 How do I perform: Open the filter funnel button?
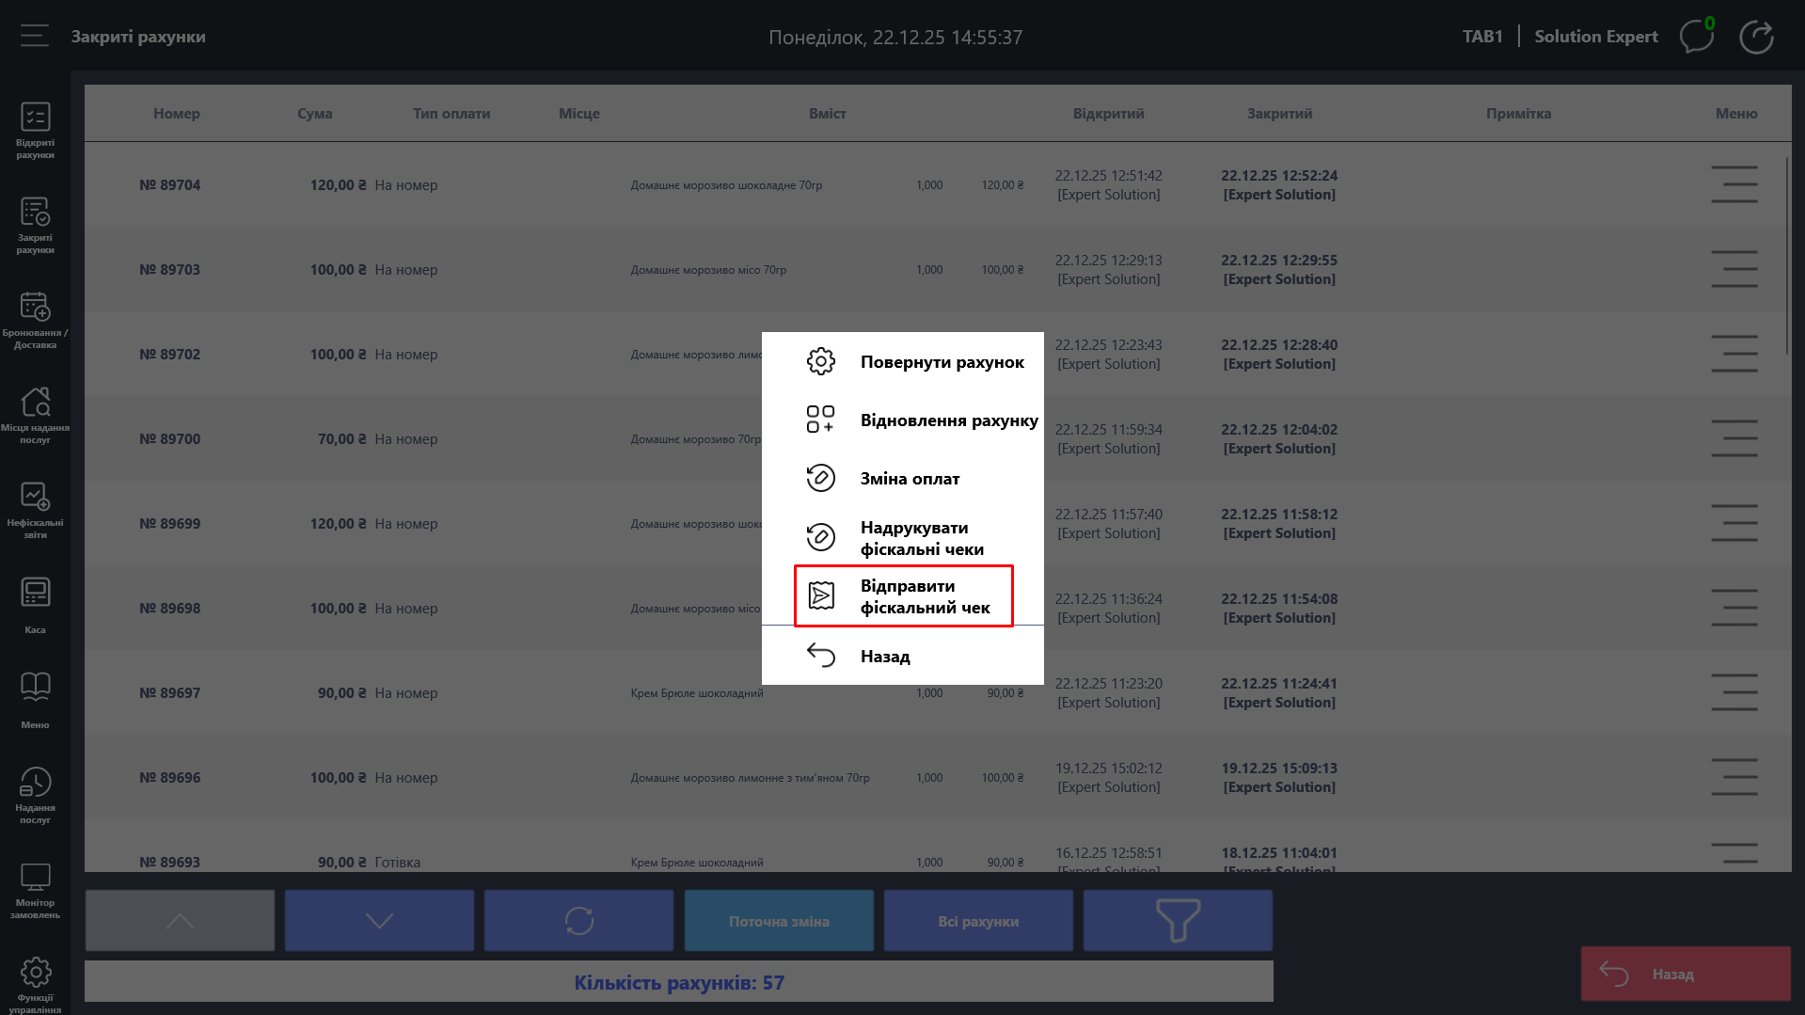point(1177,921)
